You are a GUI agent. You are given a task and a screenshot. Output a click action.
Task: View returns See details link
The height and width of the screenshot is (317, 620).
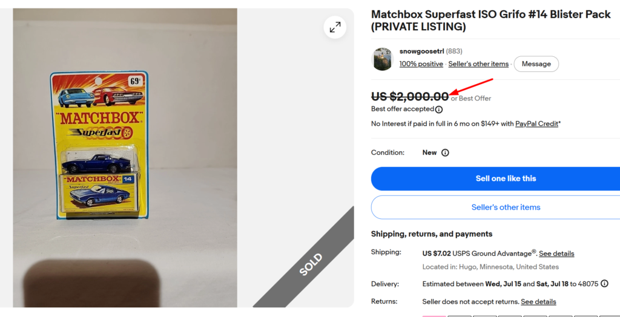pyautogui.click(x=538, y=302)
